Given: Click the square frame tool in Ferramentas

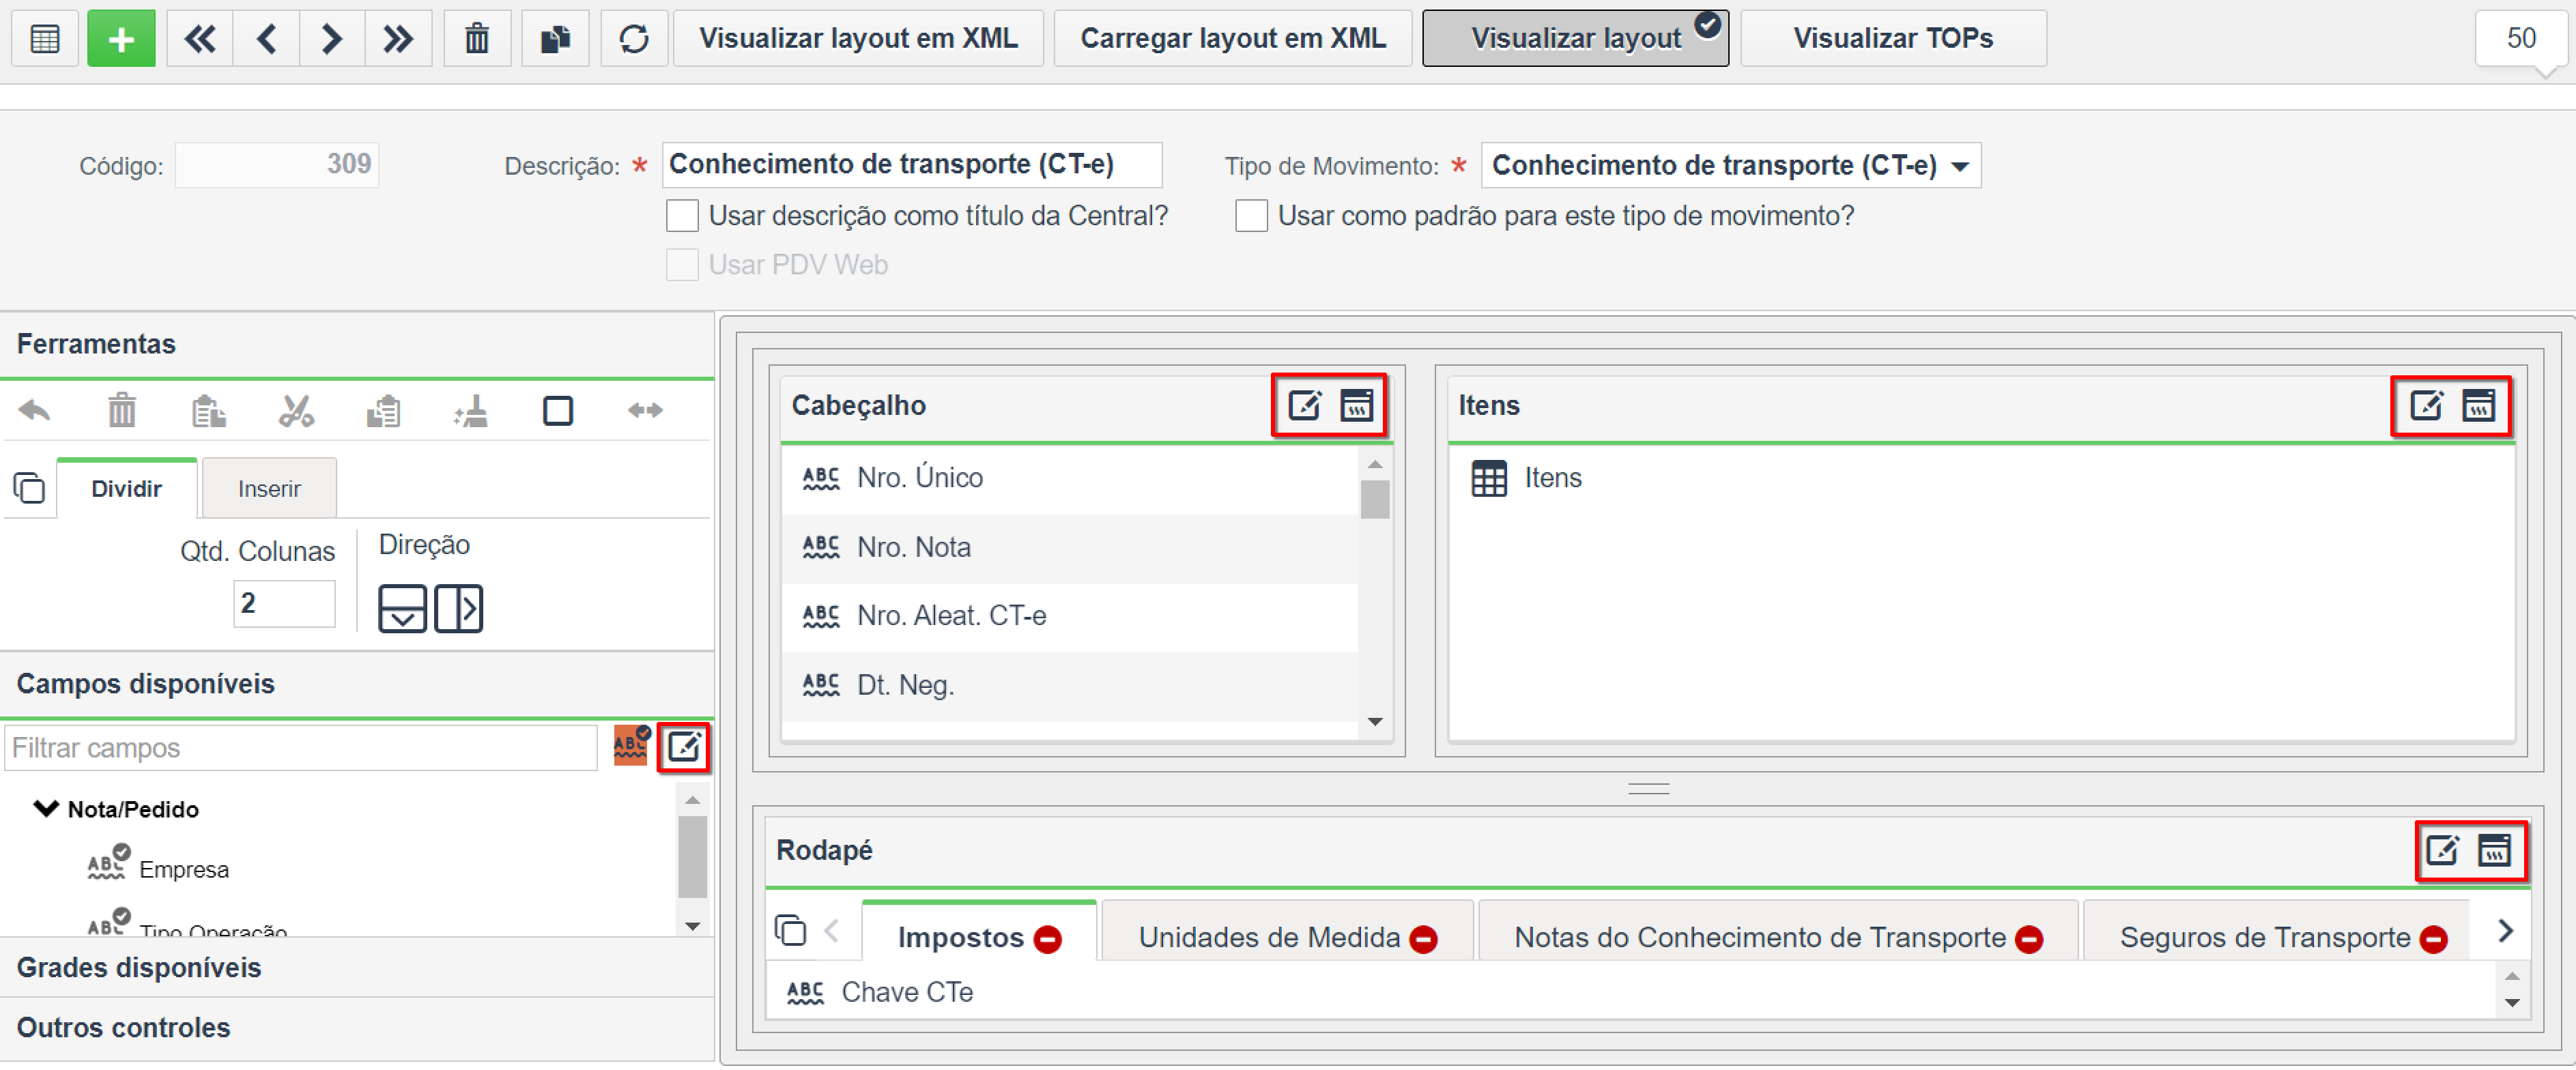Looking at the screenshot, I should pyautogui.click(x=558, y=411).
